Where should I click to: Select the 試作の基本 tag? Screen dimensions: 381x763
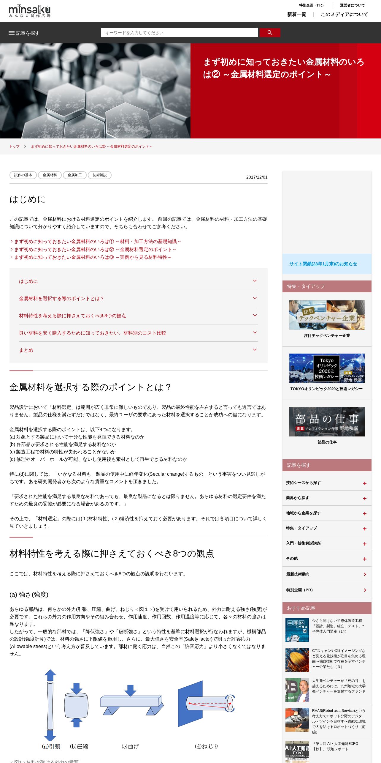click(23, 175)
